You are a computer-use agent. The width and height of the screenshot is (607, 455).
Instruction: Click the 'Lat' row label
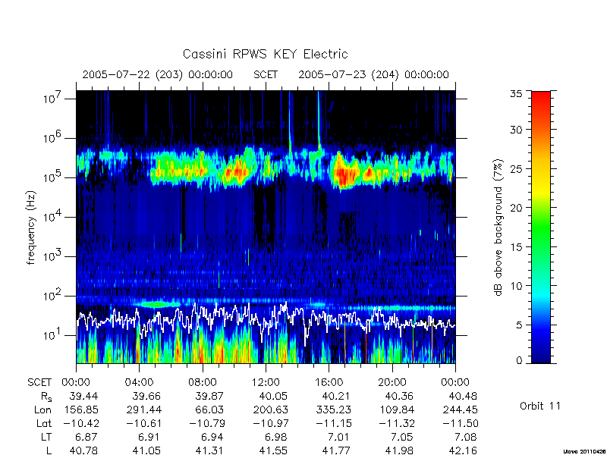point(44,423)
